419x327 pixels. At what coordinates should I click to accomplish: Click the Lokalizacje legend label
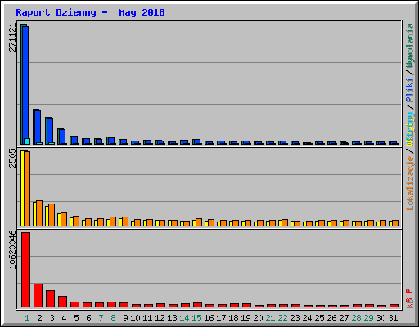click(x=410, y=183)
